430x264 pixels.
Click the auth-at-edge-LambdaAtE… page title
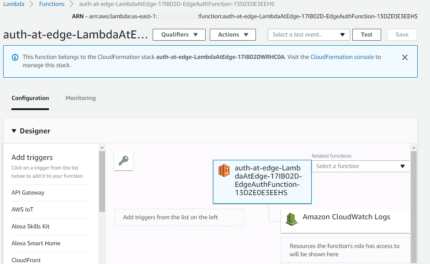click(75, 35)
